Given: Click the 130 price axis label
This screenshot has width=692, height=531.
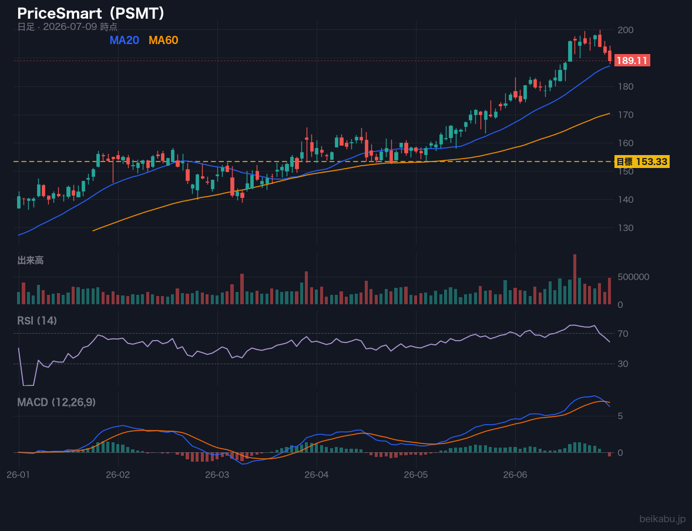Looking at the screenshot, I should [x=626, y=228].
